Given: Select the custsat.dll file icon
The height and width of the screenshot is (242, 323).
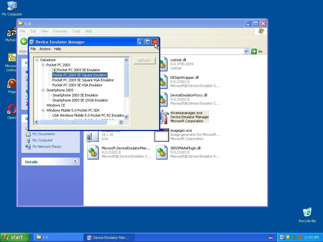Looking at the screenshot, I should [163, 64].
